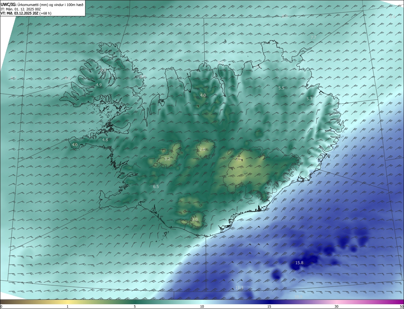The image size is (404, 309).
Task: Click the 4.0 label in northern Iceland
Action: (203, 95)
